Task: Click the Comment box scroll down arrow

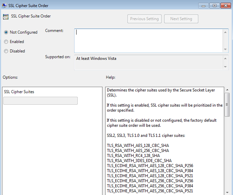Action: tap(225, 49)
